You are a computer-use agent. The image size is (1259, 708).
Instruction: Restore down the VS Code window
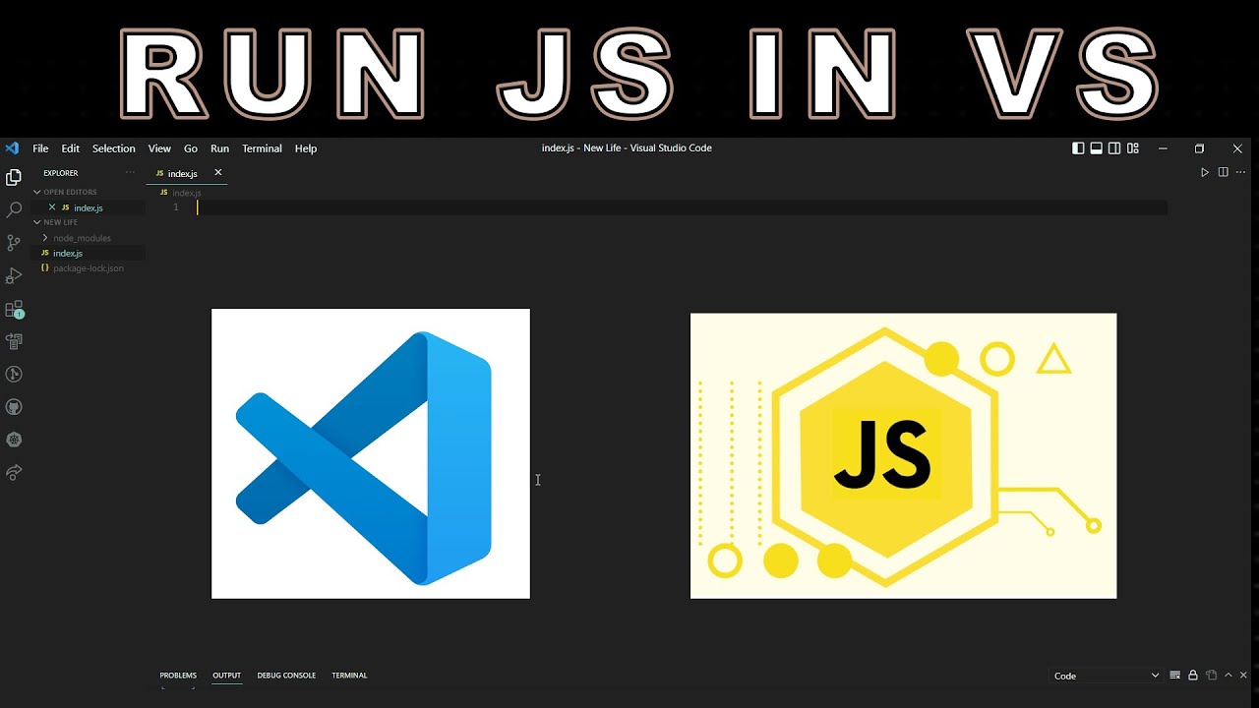[x=1199, y=148]
